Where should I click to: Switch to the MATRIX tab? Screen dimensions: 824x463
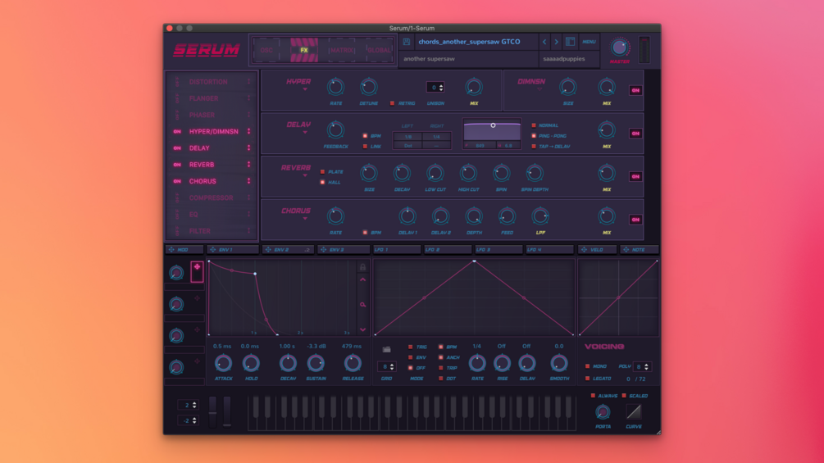click(x=342, y=50)
